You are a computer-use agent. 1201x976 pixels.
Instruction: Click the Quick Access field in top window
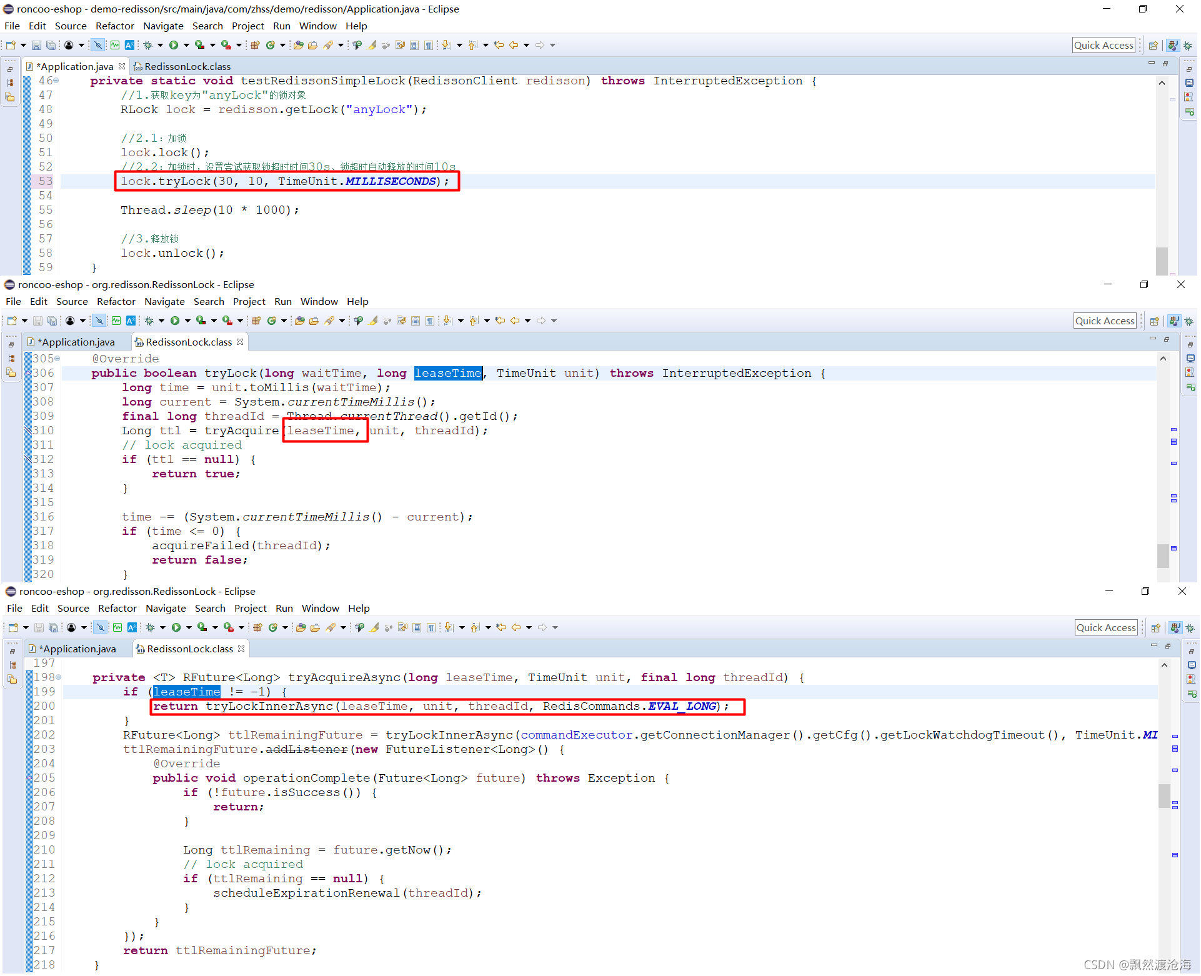1104,45
